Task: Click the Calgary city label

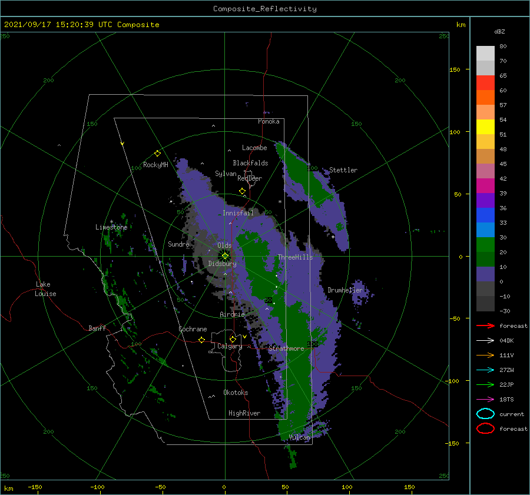Action: [230, 346]
